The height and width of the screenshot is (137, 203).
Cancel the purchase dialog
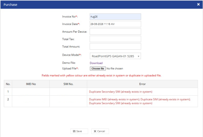(x=100, y=131)
